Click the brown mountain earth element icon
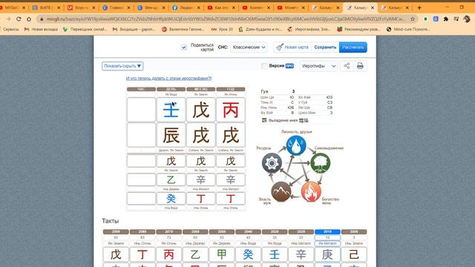The height and width of the screenshot is (267, 475). [x=281, y=191]
